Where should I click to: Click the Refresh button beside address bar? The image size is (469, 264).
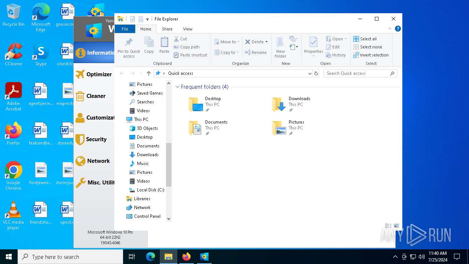(x=316, y=73)
